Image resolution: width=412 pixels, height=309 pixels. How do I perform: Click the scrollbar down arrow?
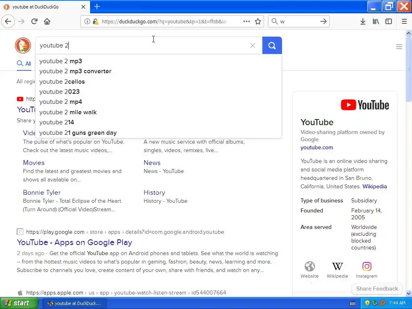tap(408, 293)
